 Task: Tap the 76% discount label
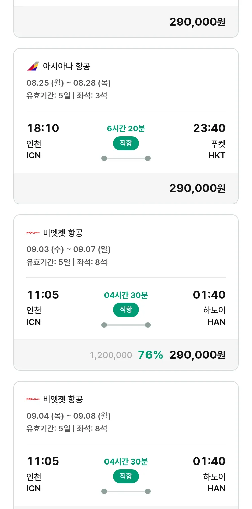(x=150, y=355)
